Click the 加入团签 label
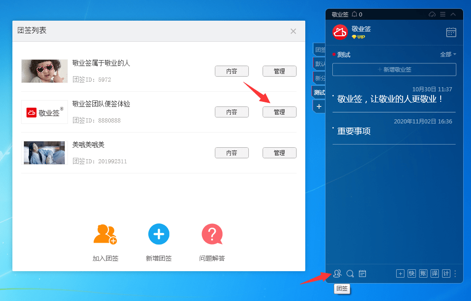This screenshot has height=301, width=471. click(106, 258)
